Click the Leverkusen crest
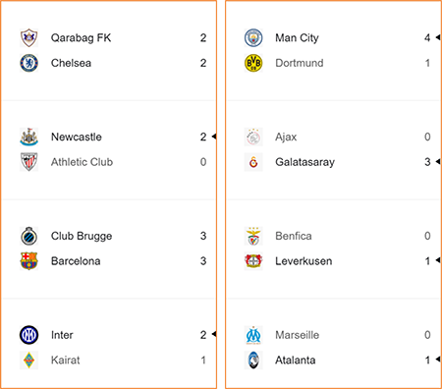Image resolution: width=442 pixels, height=389 pixels. (253, 261)
